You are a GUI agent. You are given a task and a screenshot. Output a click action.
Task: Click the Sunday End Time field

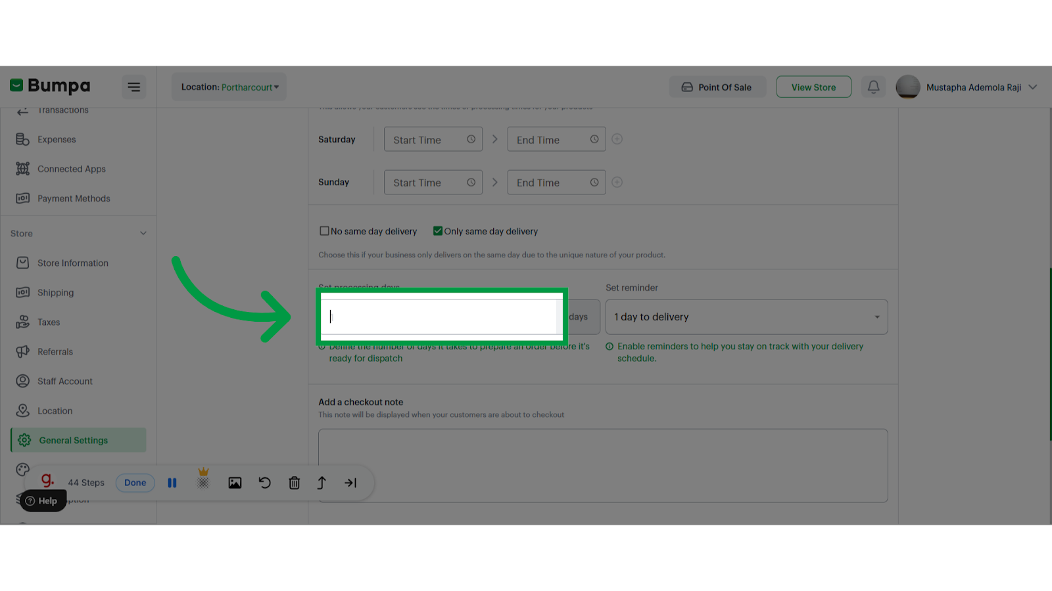pyautogui.click(x=556, y=182)
